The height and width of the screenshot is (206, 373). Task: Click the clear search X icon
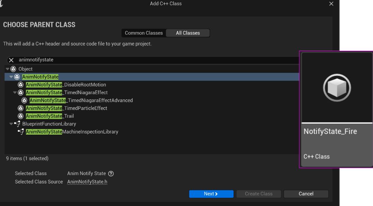pos(11,60)
